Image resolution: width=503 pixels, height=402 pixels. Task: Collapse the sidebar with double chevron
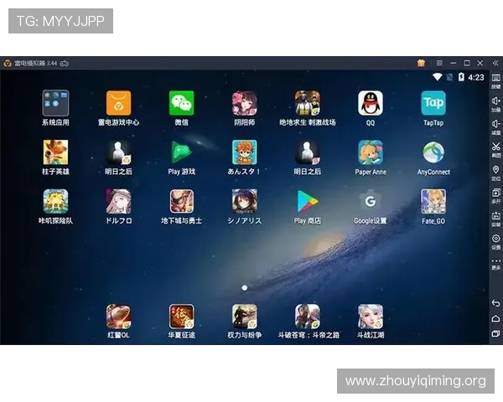pos(495,63)
